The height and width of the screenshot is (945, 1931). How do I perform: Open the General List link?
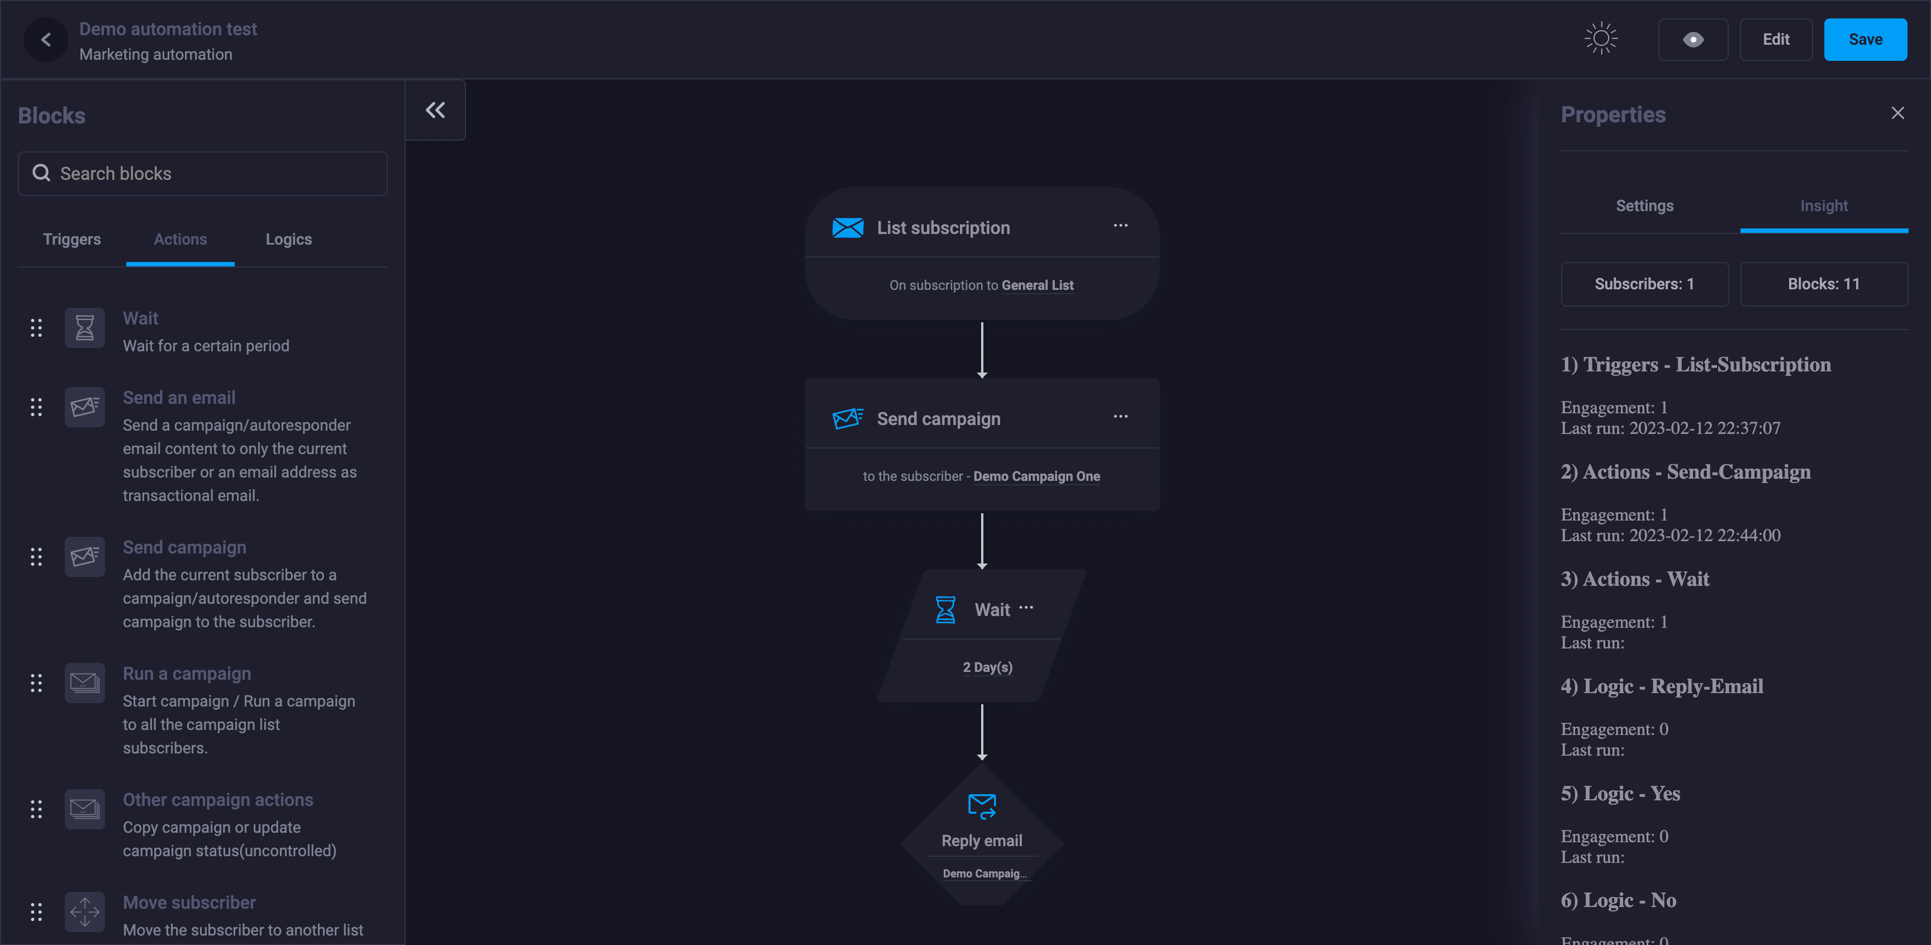click(1038, 285)
